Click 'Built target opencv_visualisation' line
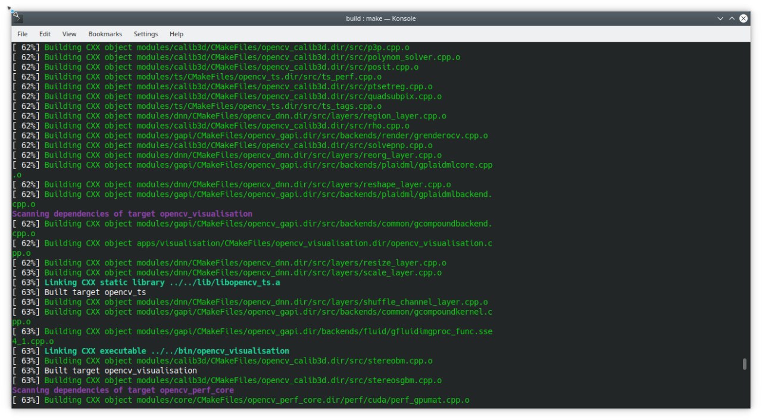 [104, 371]
